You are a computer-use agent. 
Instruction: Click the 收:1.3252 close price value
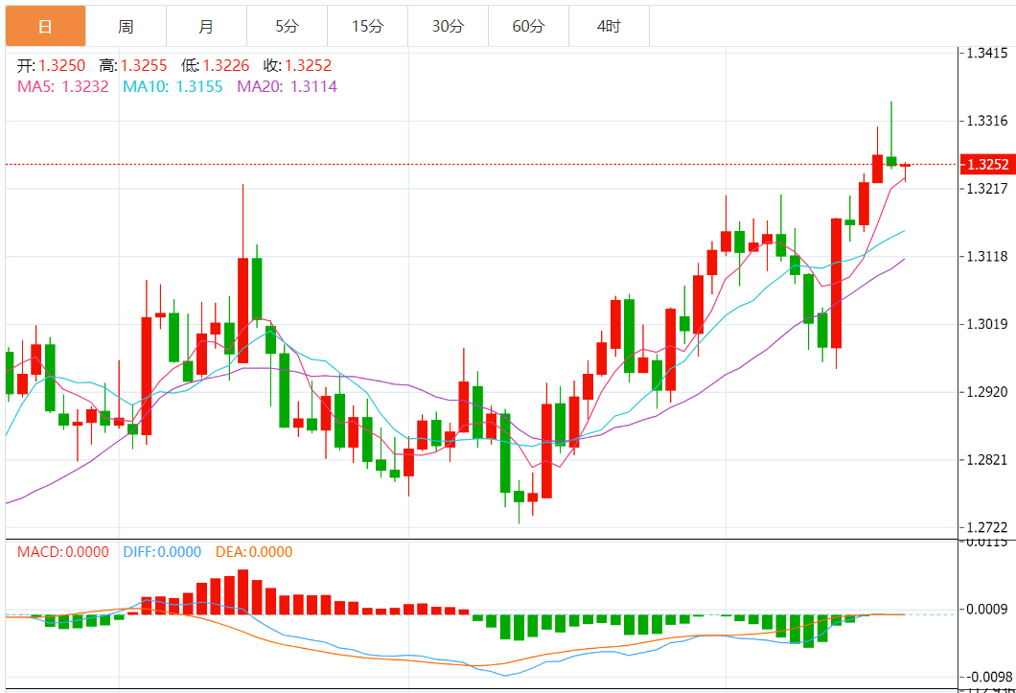click(297, 65)
